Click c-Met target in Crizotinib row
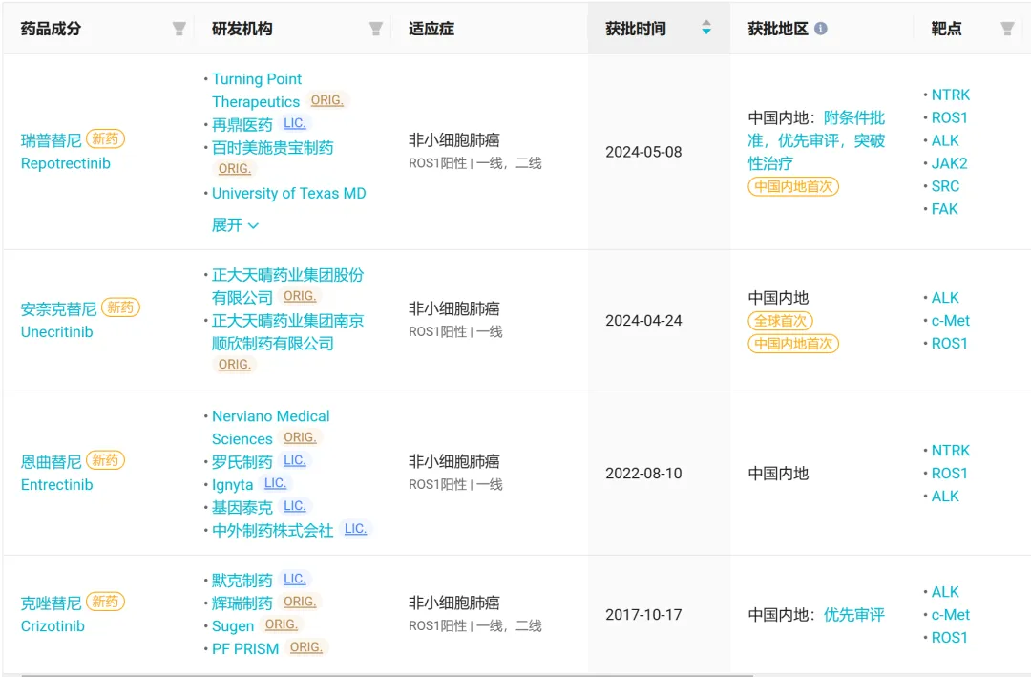Viewport: 1031px width, 677px height. click(950, 615)
